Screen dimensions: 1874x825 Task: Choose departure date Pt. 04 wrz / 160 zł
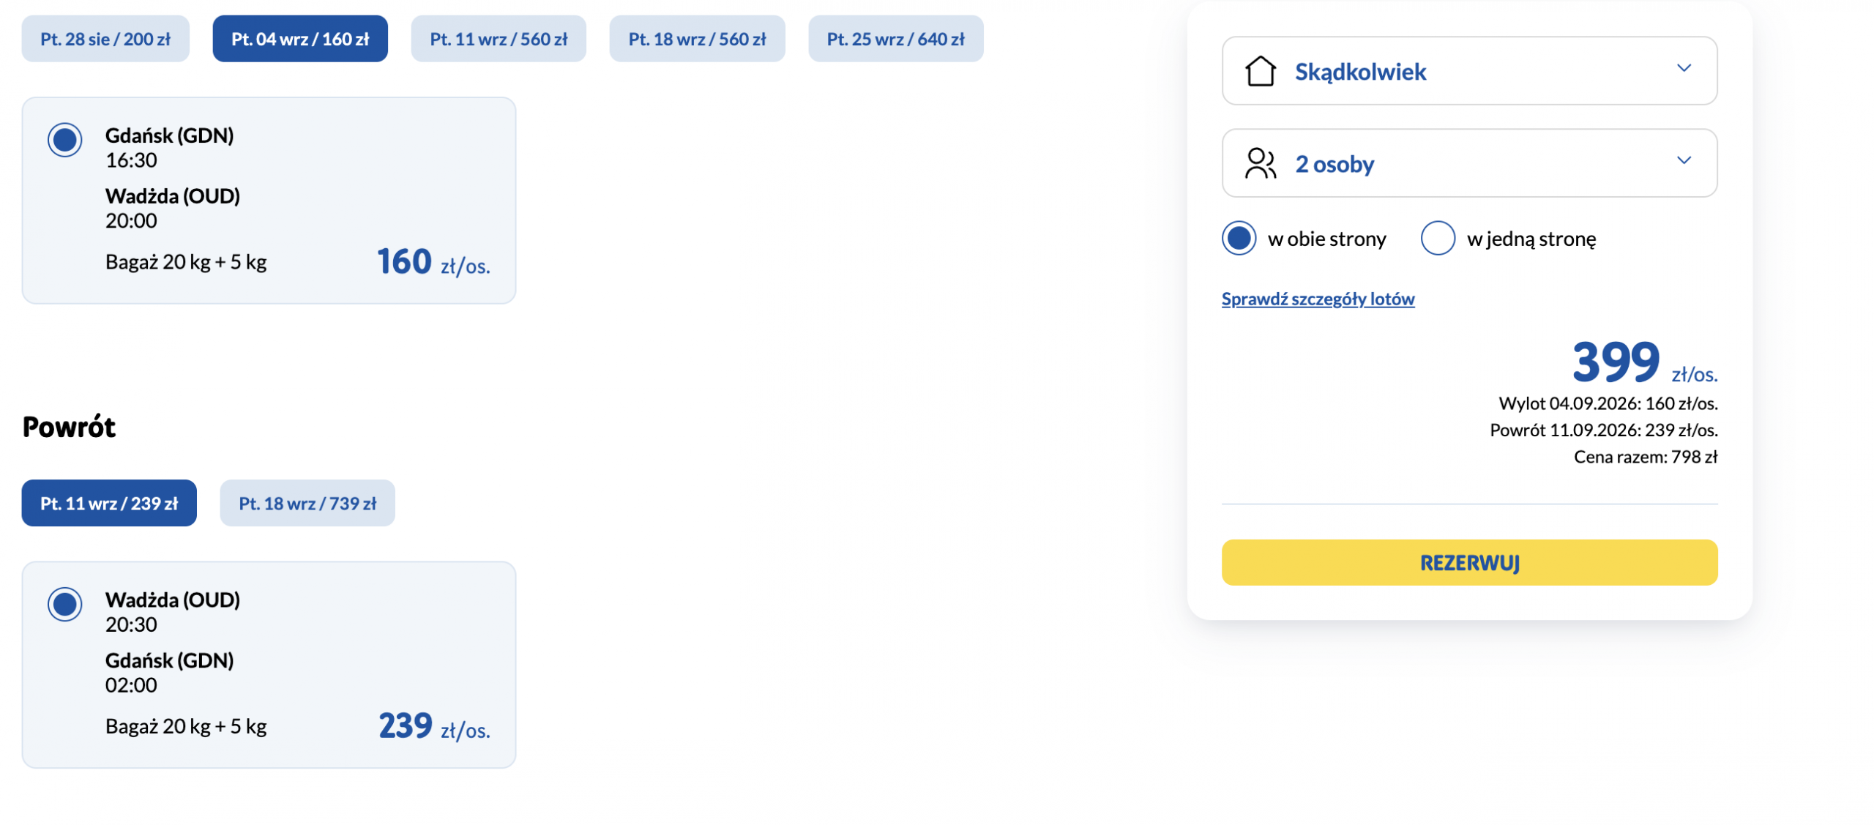[x=300, y=39]
